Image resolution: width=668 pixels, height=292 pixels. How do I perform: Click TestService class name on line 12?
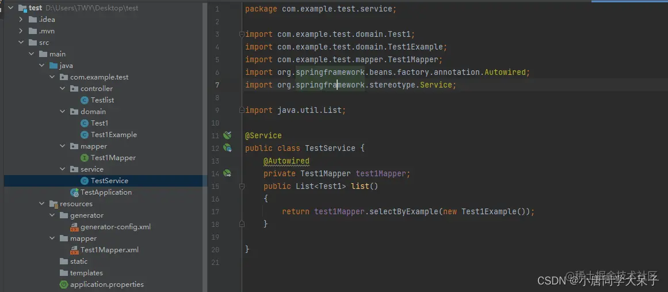coord(330,148)
